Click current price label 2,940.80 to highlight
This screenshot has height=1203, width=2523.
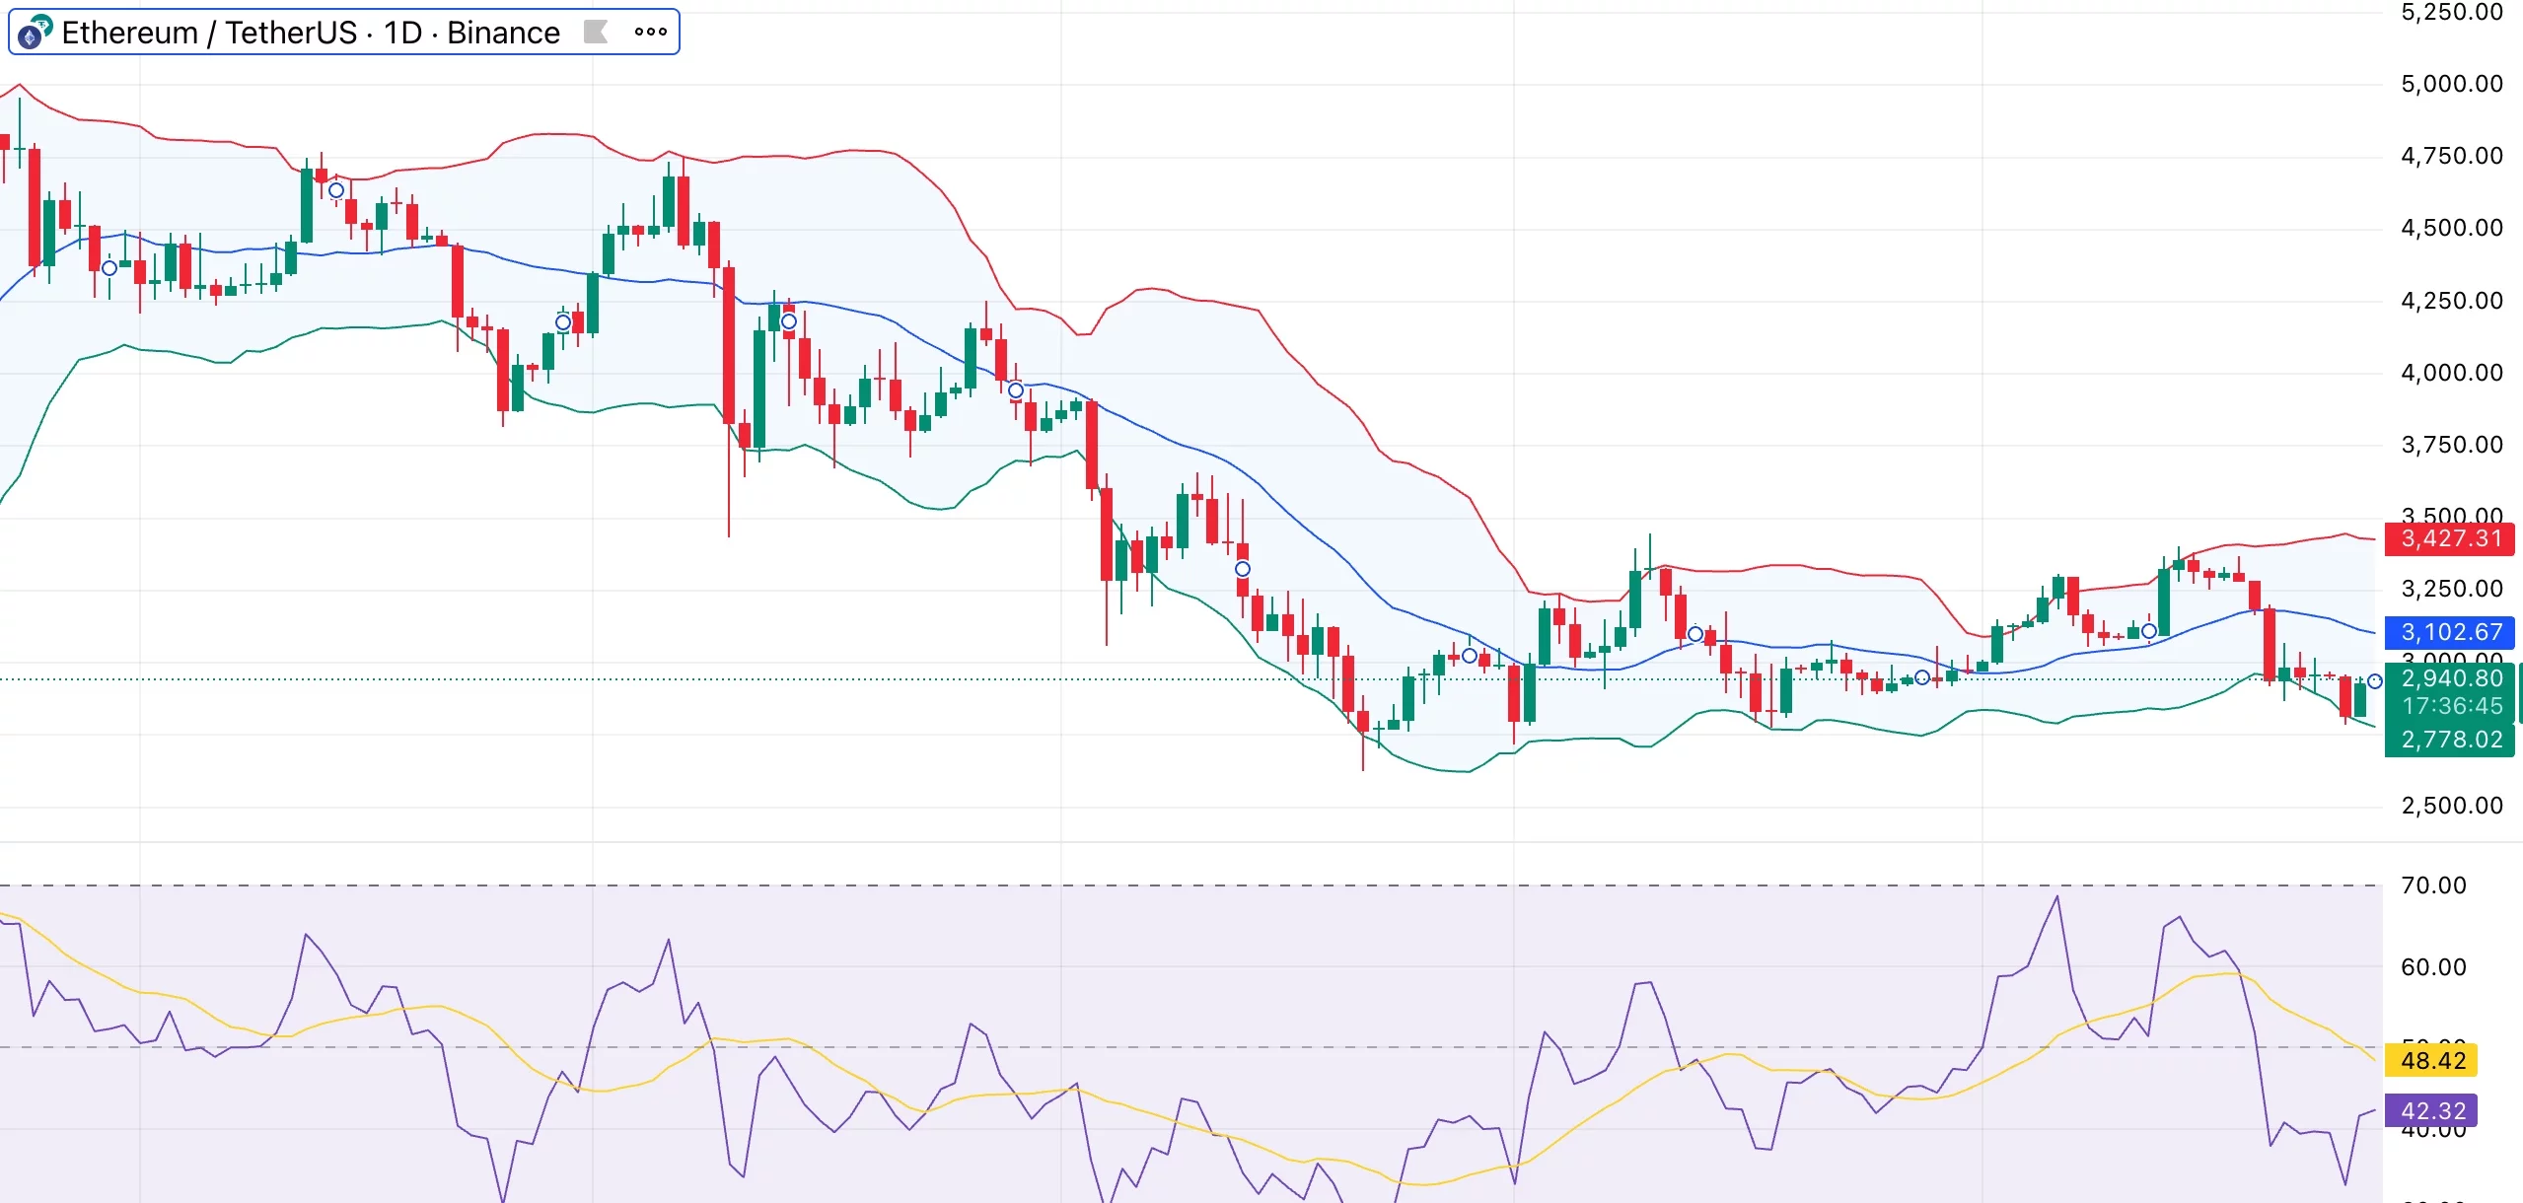[2452, 677]
